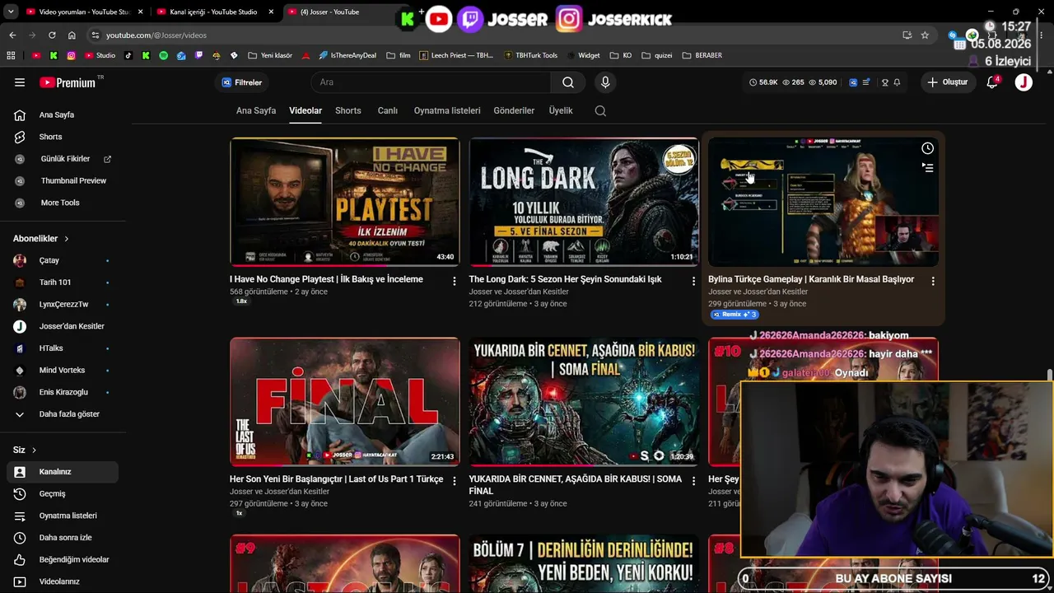Click the Filtreler button
Viewport: 1054px width, 593px height.
click(242, 82)
